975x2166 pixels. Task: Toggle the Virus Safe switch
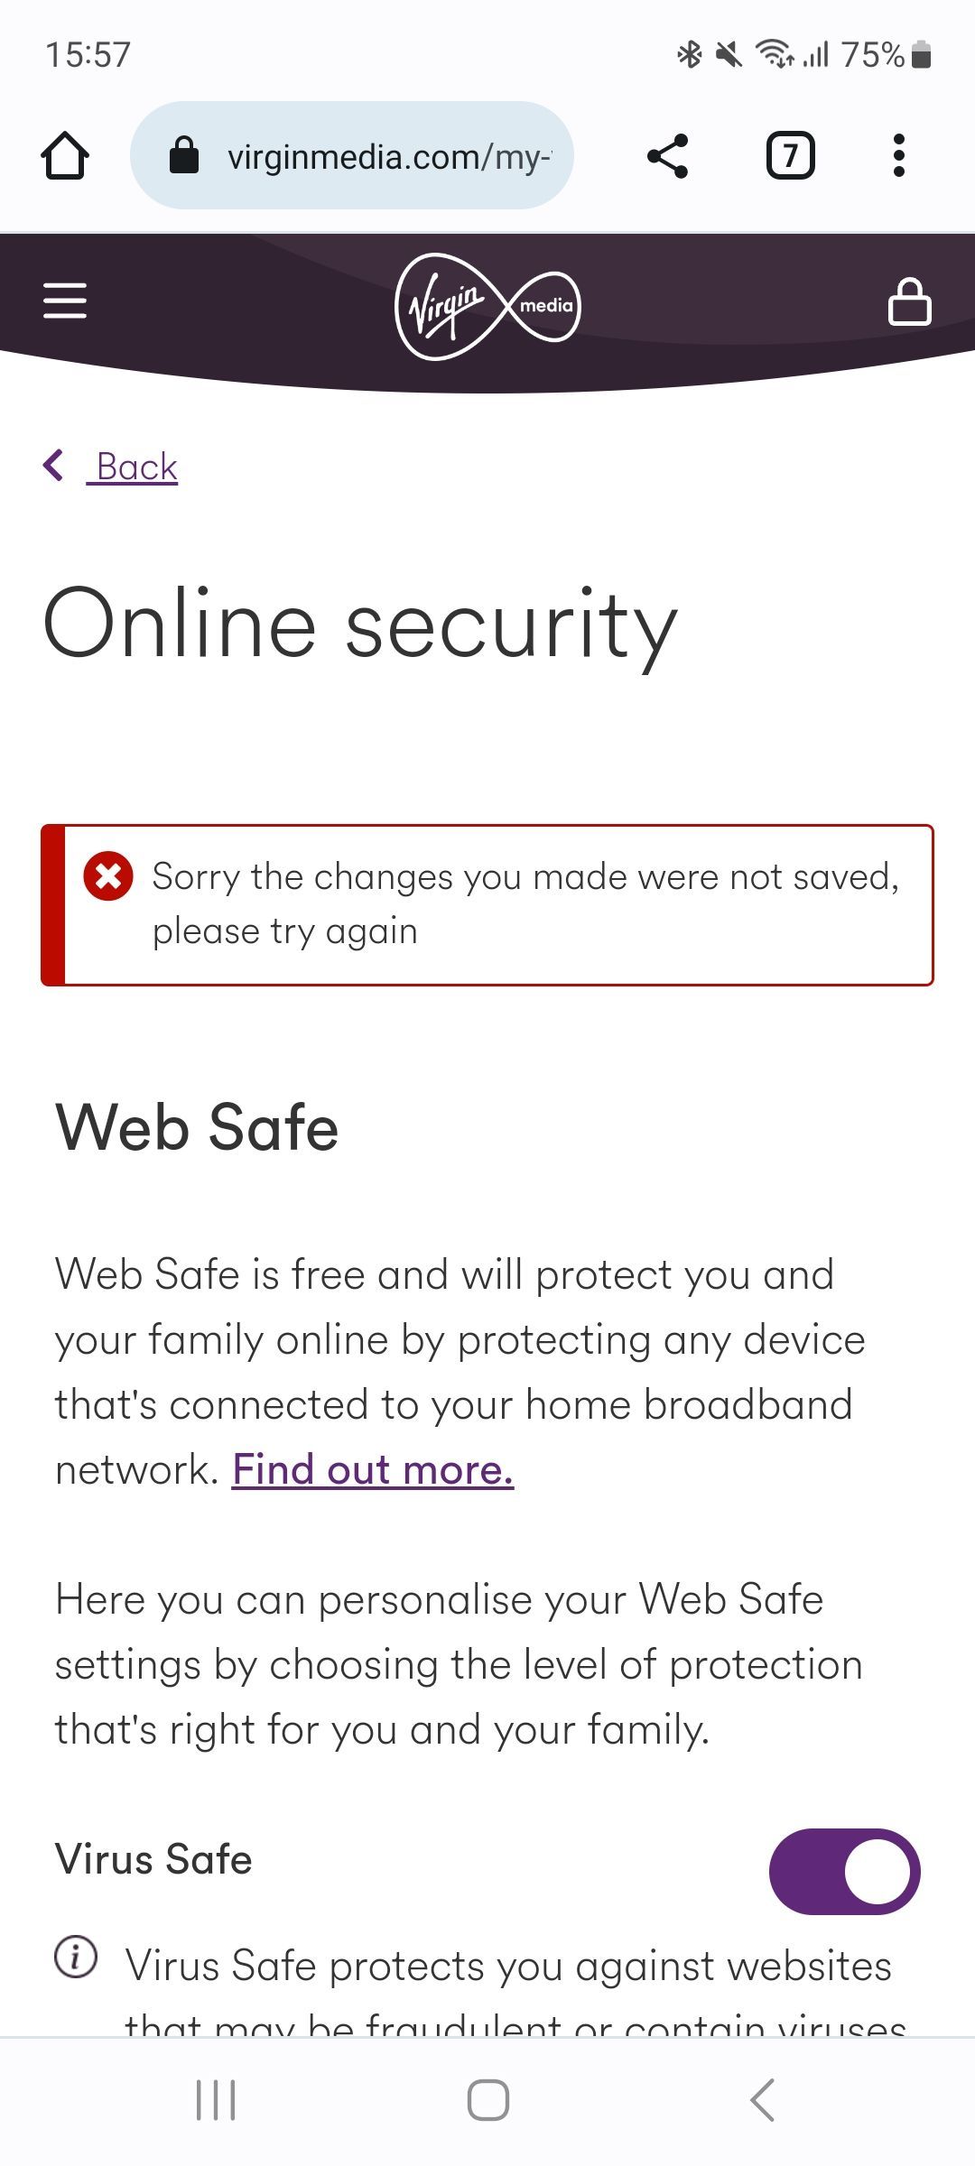tap(844, 1872)
